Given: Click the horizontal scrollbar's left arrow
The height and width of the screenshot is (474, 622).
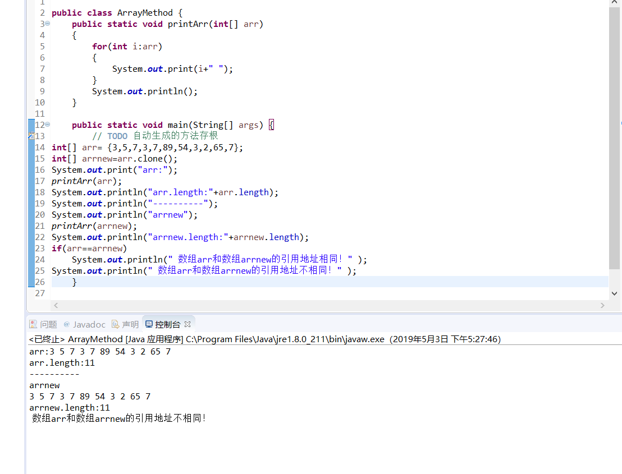Looking at the screenshot, I should (56, 305).
